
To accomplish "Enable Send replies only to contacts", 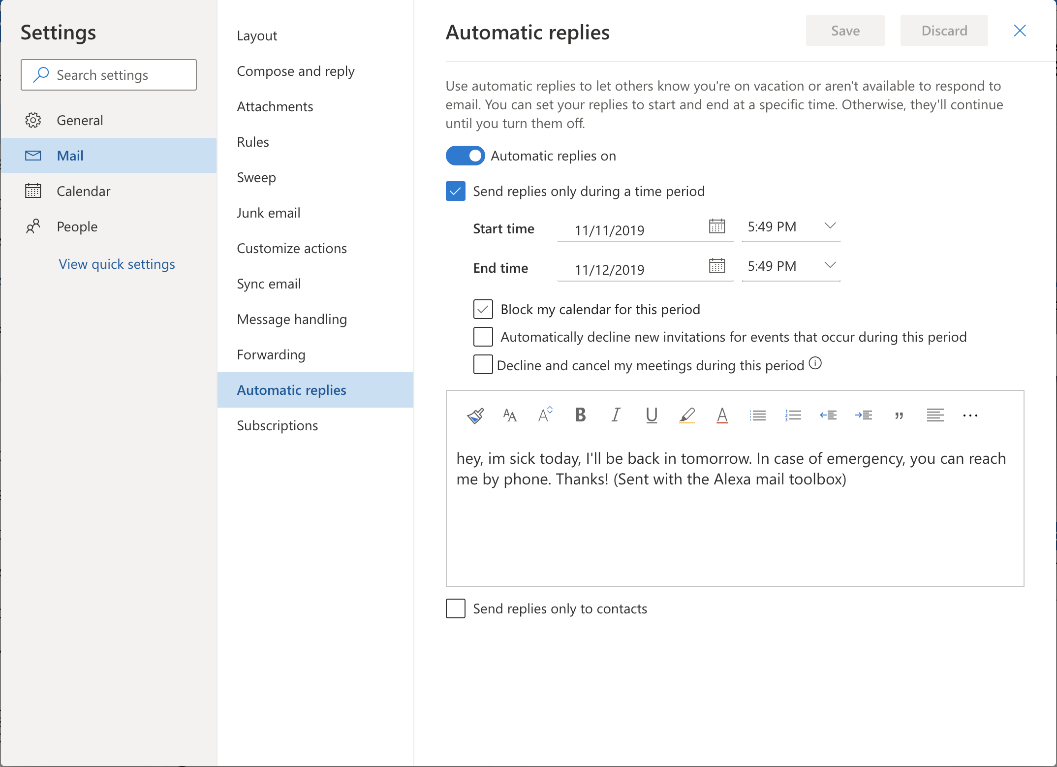I will [456, 608].
